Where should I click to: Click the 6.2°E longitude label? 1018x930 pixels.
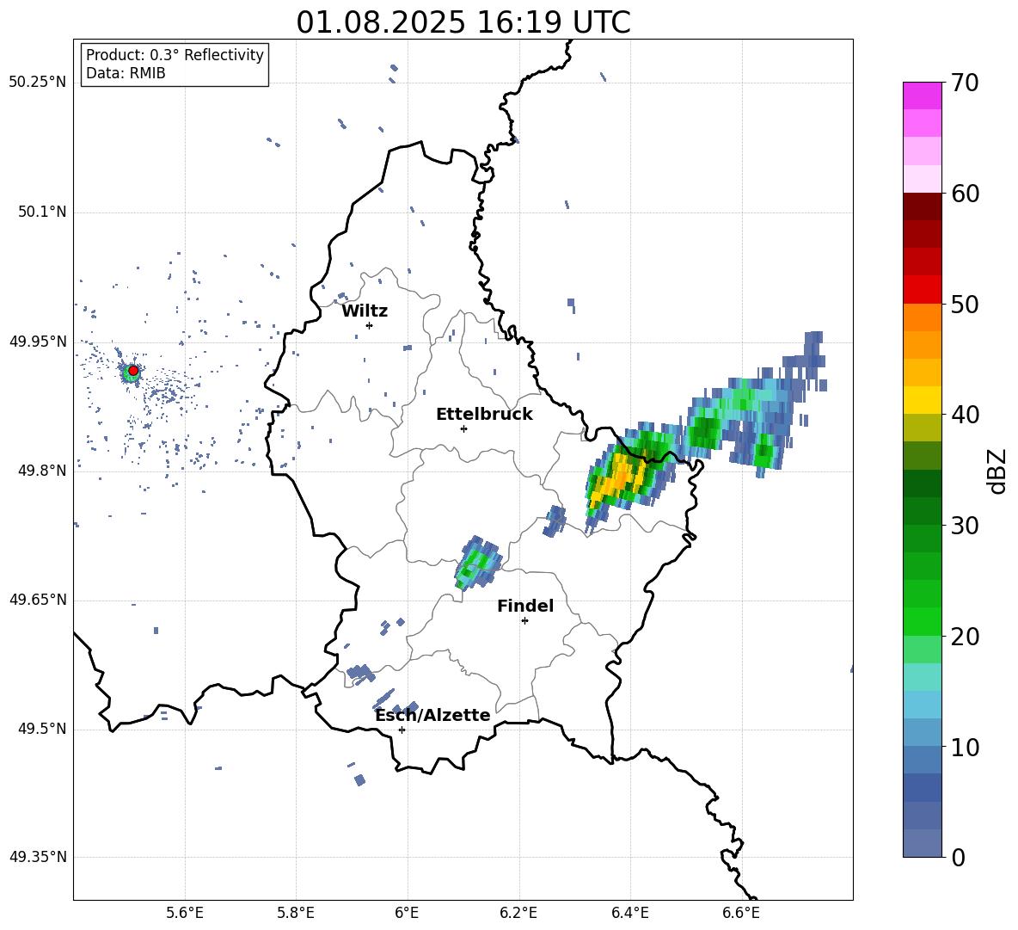(x=518, y=913)
